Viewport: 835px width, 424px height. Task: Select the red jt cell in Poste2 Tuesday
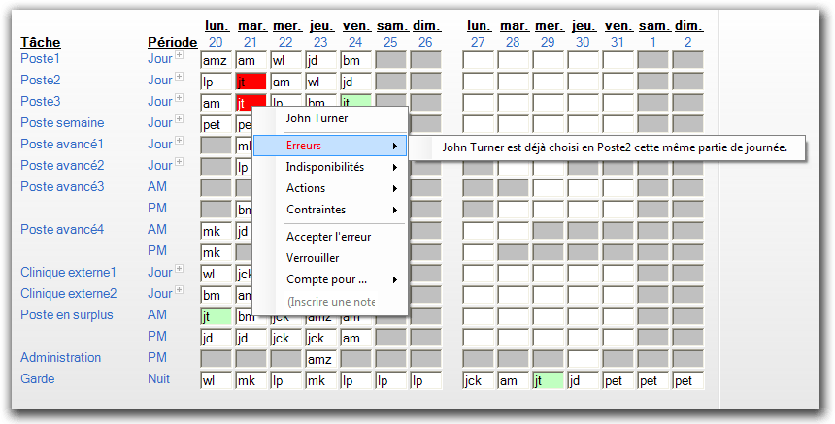[x=250, y=82]
